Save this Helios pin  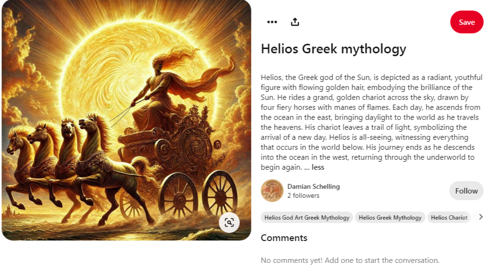click(x=467, y=22)
